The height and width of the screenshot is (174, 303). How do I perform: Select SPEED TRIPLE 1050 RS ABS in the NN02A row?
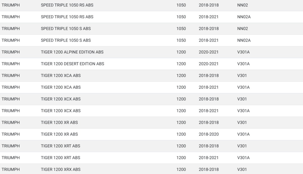[x=67, y=17]
